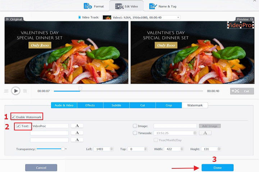Screen dimensions: 259x172
Task: Open the Timecode font settings
Action: [205, 133]
